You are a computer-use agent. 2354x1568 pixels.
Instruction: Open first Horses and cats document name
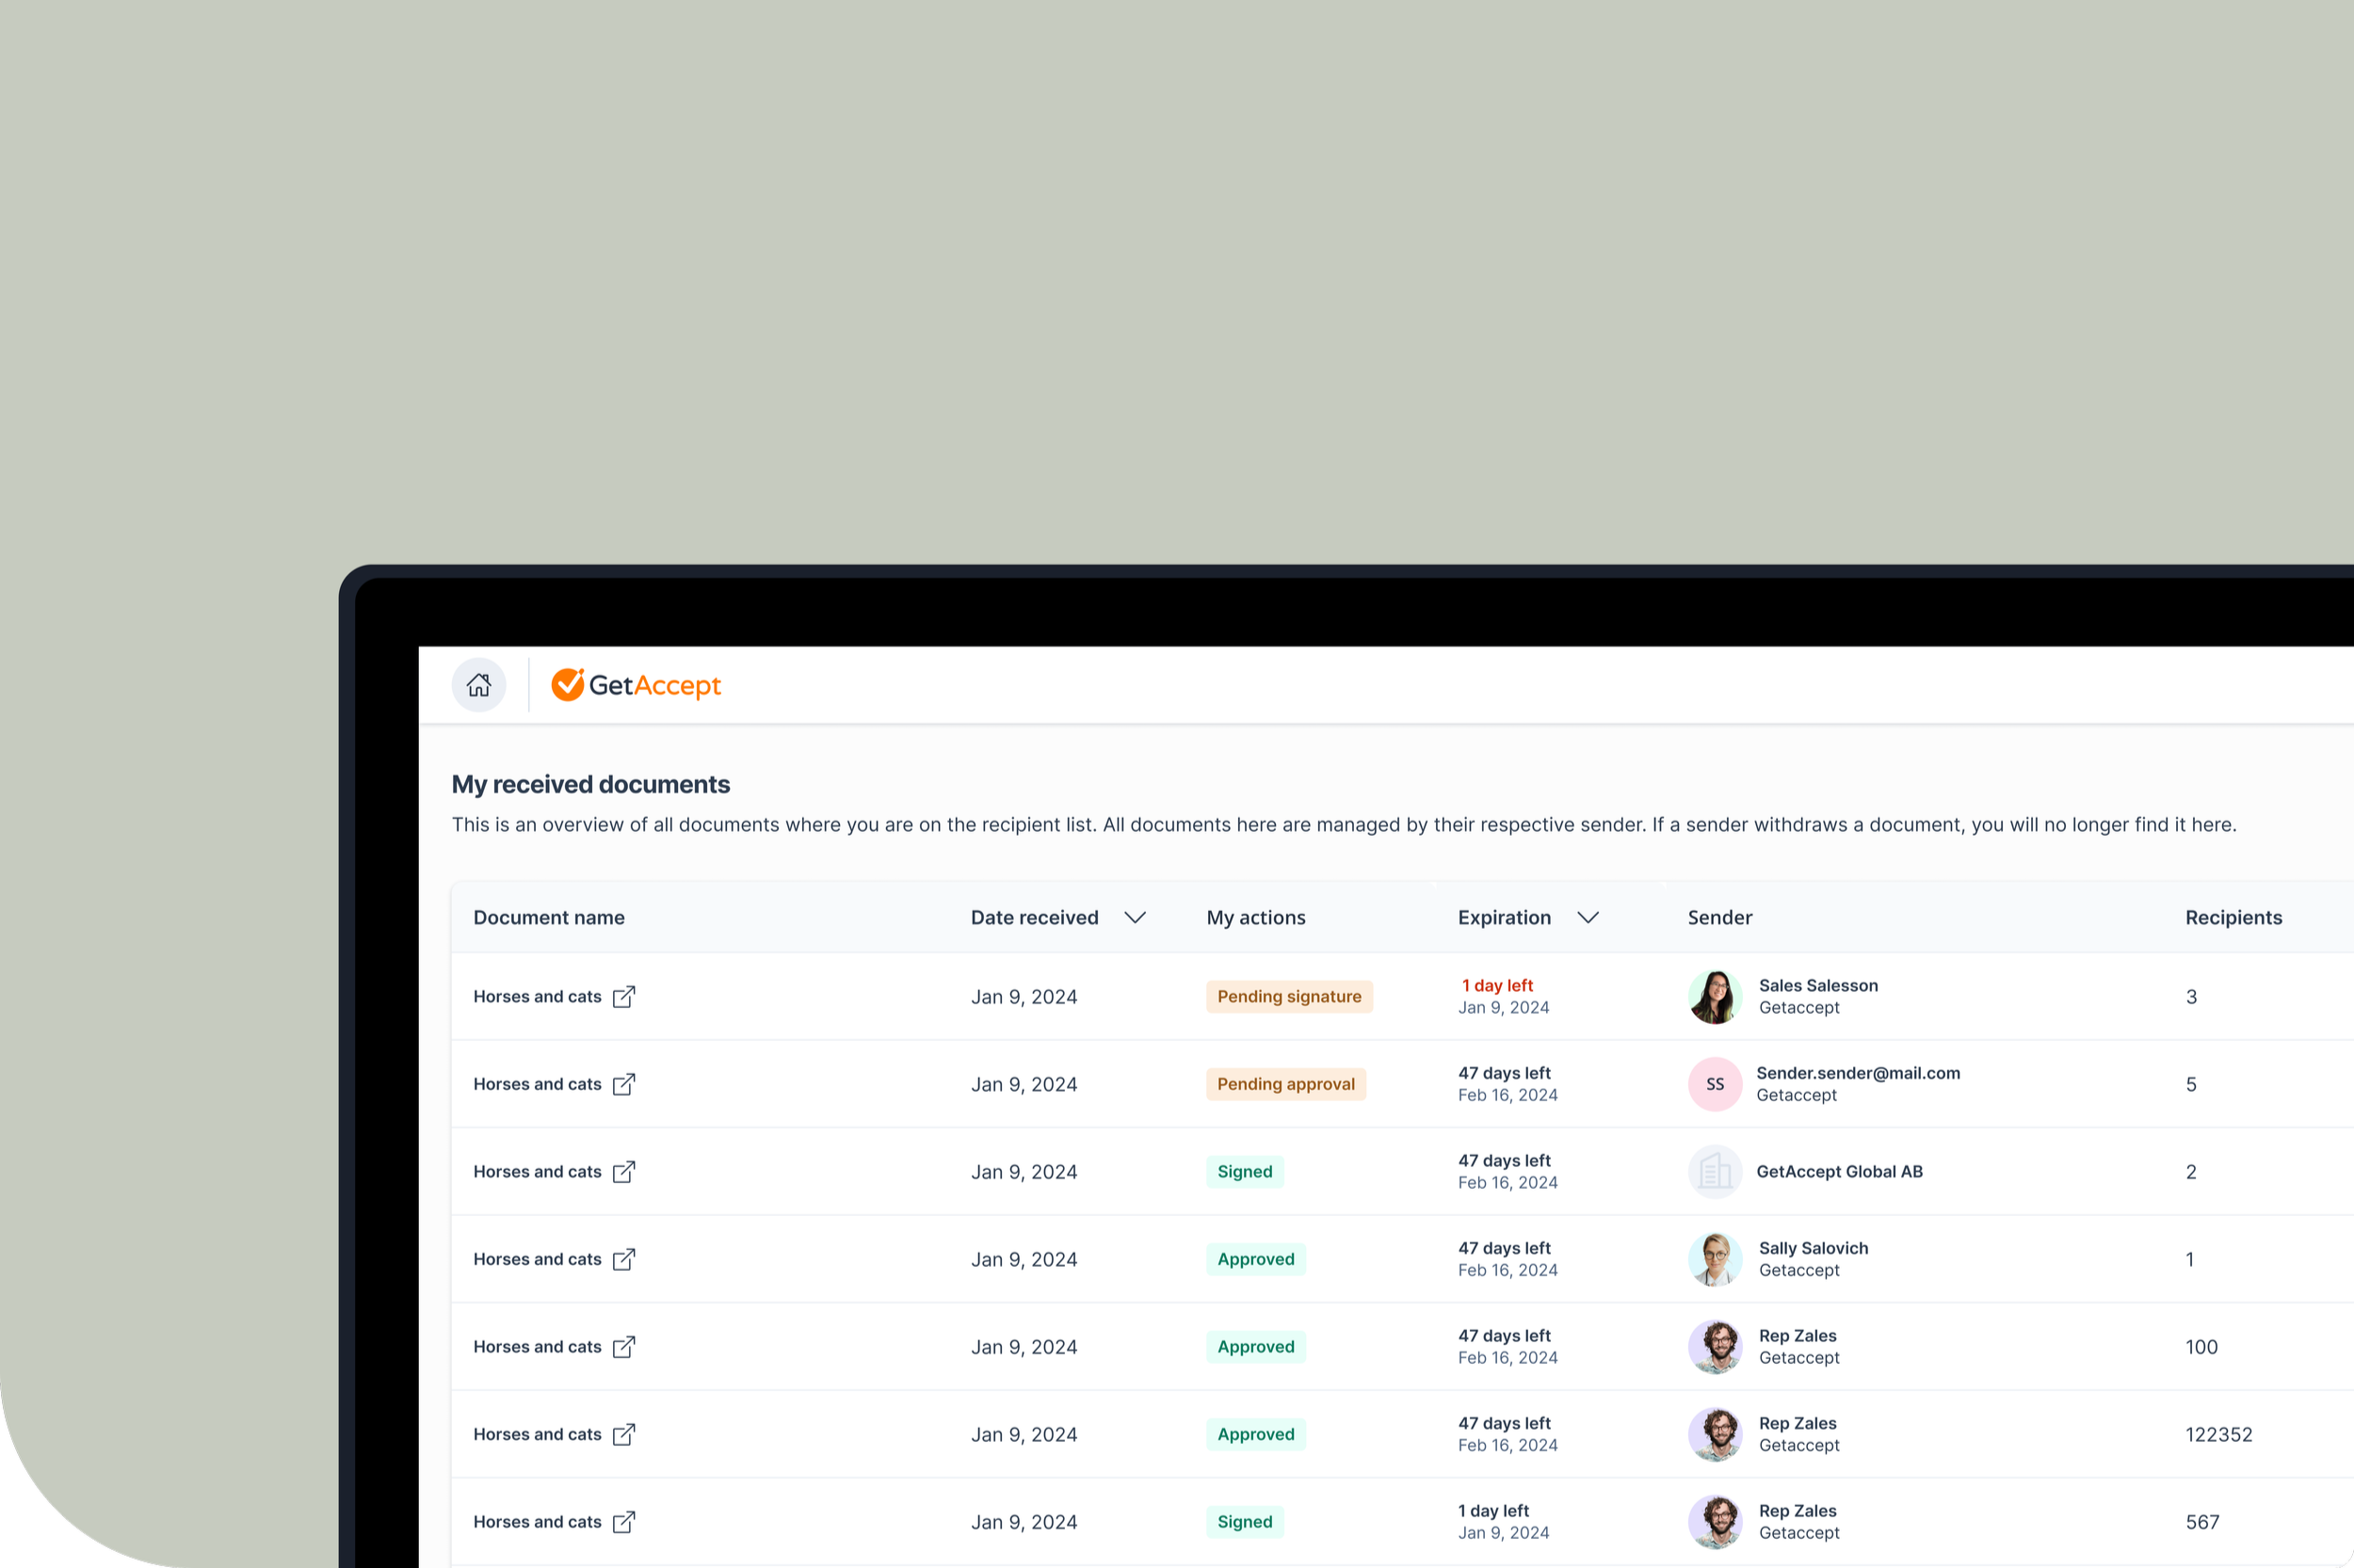click(538, 997)
